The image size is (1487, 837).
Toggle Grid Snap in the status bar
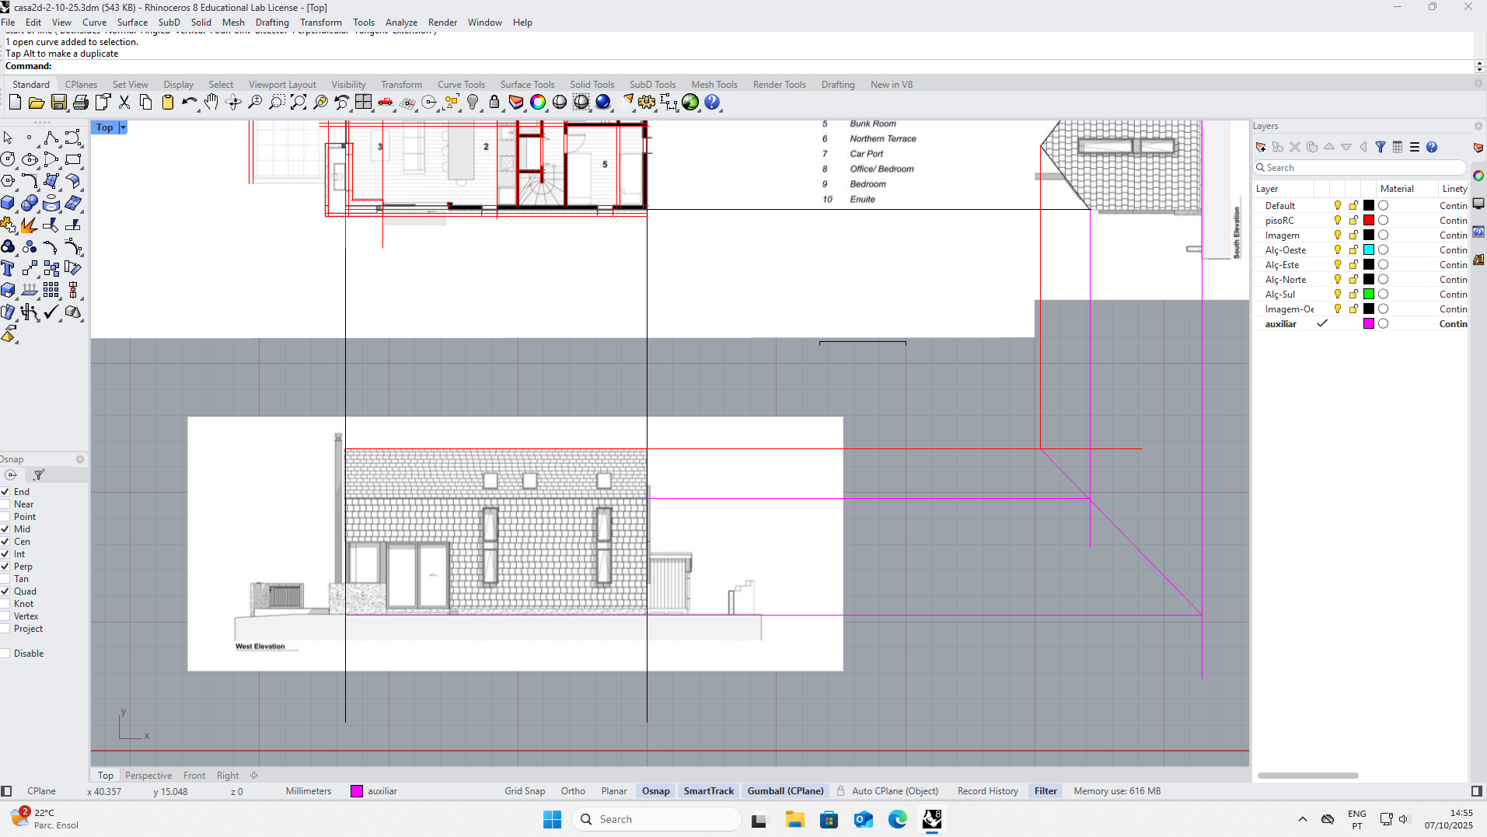coord(525,791)
